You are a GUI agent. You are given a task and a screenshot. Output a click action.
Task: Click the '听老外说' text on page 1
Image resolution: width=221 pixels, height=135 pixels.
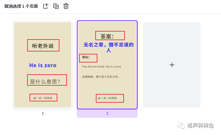pyautogui.click(x=43, y=46)
